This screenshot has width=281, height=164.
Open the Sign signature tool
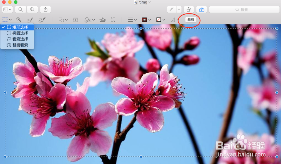point(88,20)
